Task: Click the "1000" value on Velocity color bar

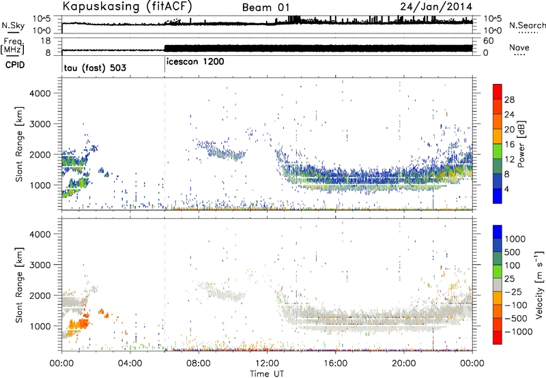Action: [515, 239]
